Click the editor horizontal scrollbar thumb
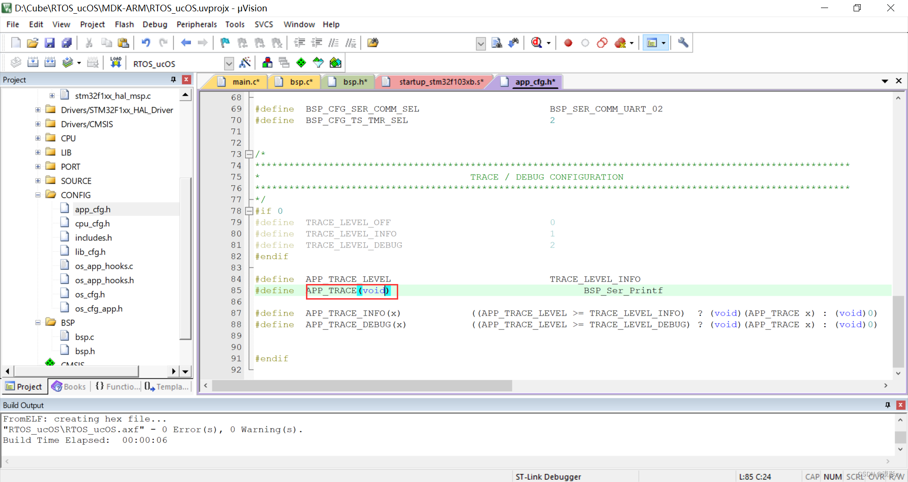This screenshot has width=908, height=482. (x=362, y=386)
